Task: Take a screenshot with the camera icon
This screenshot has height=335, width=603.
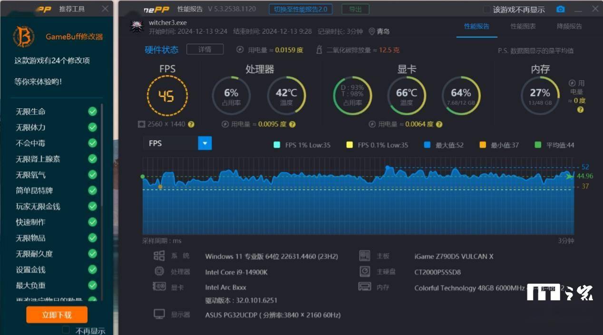Action: click(x=561, y=10)
